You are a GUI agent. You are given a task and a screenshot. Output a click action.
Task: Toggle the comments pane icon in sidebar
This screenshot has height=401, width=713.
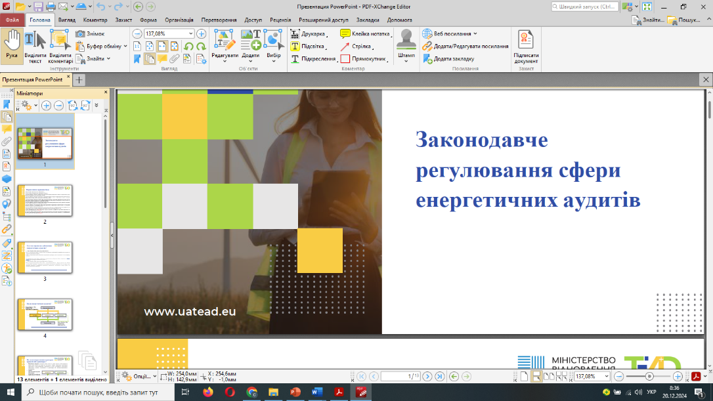coord(7,129)
